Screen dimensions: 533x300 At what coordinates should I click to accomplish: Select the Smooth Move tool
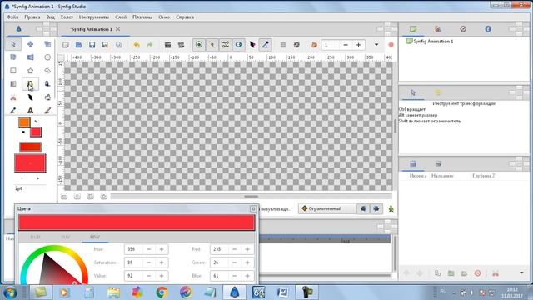coord(30,44)
